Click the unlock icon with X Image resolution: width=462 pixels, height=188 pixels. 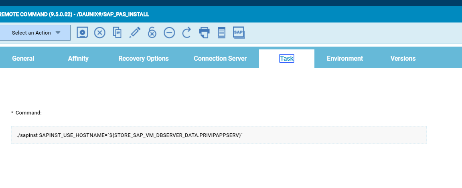click(x=152, y=33)
